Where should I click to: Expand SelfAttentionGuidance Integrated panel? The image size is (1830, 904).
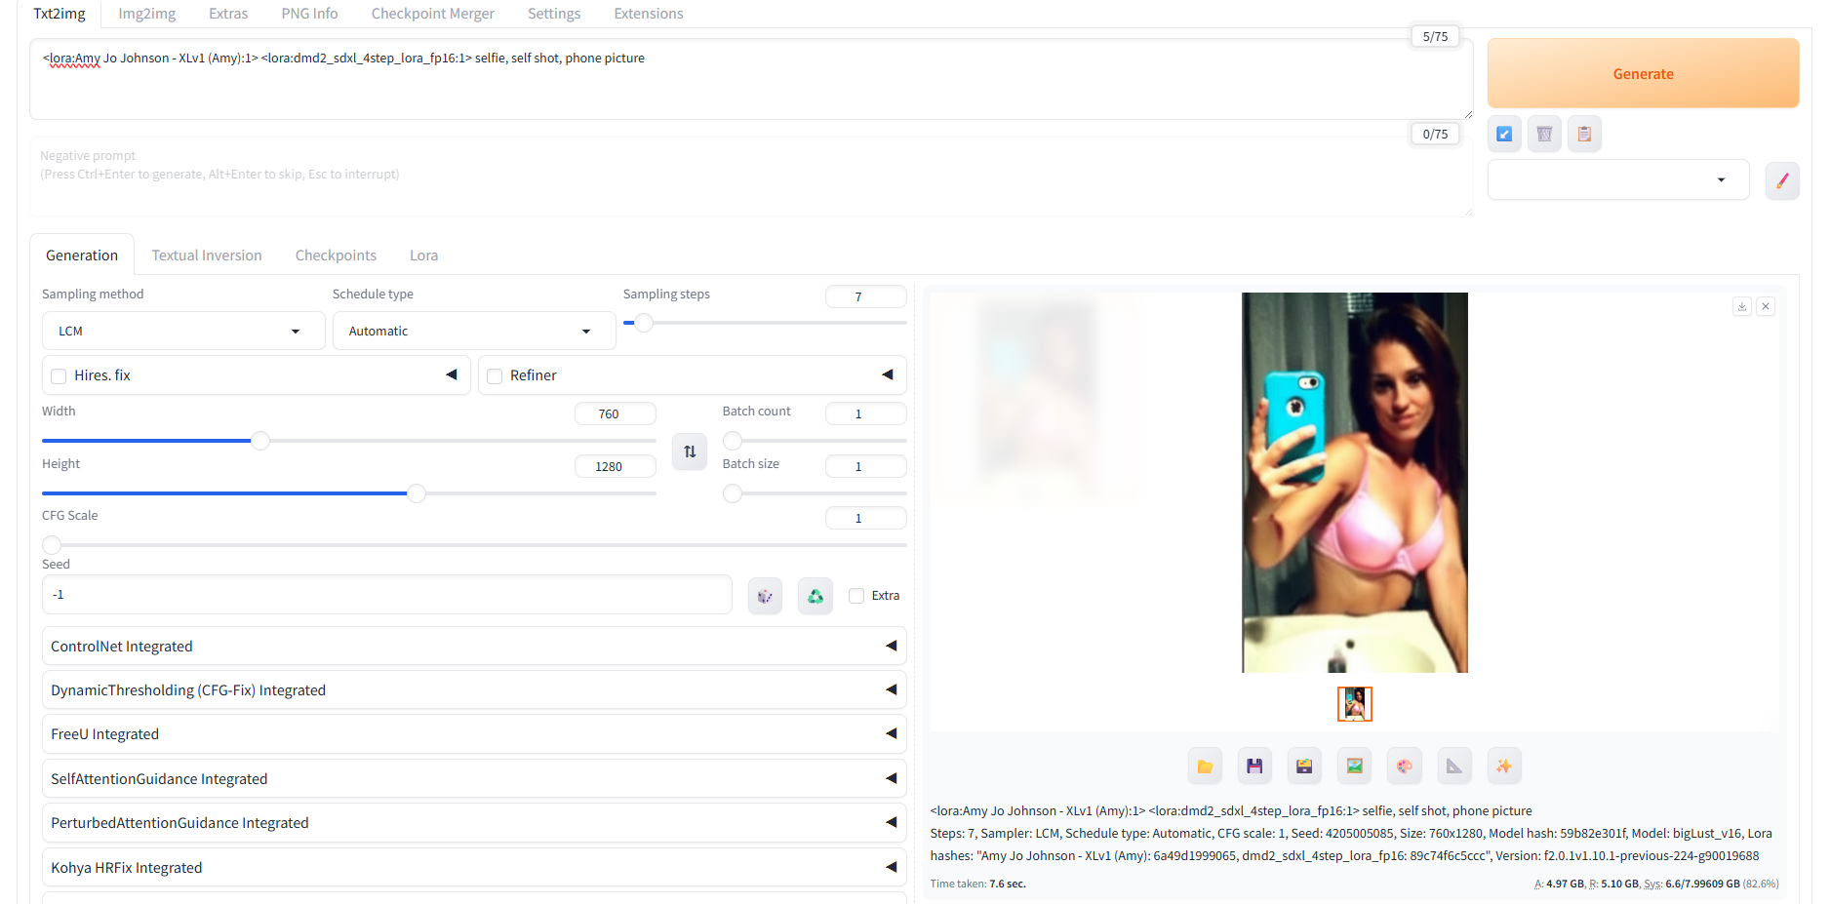click(474, 778)
